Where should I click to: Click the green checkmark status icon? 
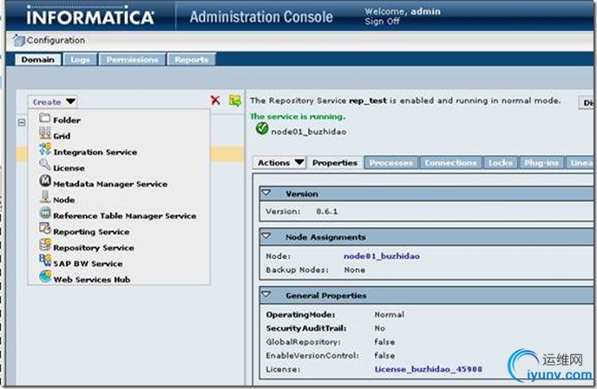(x=261, y=129)
